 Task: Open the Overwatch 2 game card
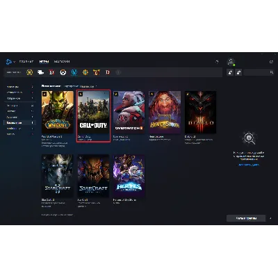pos(129,112)
